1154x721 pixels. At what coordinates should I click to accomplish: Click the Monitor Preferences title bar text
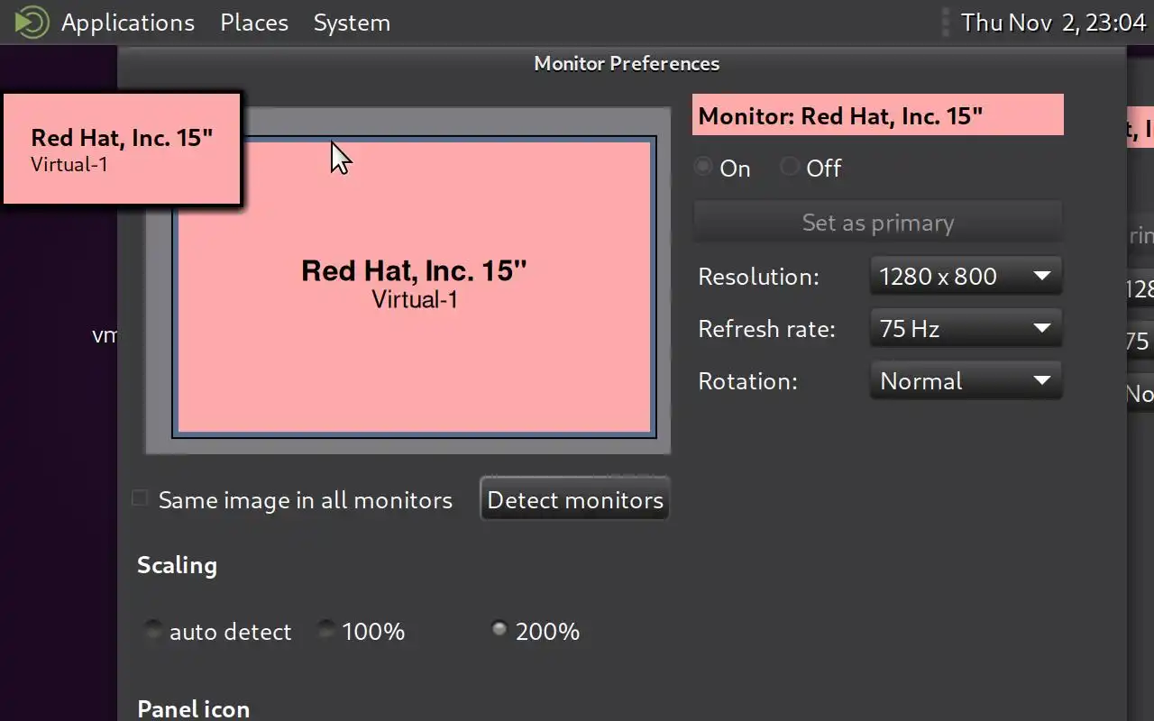(x=627, y=64)
